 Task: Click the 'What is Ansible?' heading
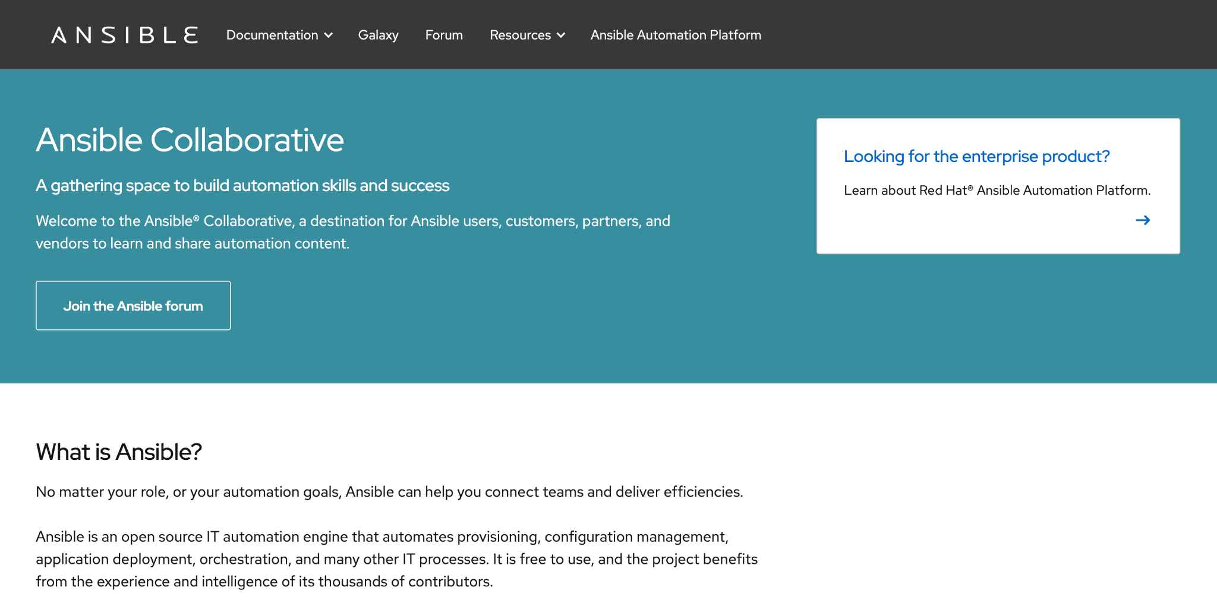119,452
